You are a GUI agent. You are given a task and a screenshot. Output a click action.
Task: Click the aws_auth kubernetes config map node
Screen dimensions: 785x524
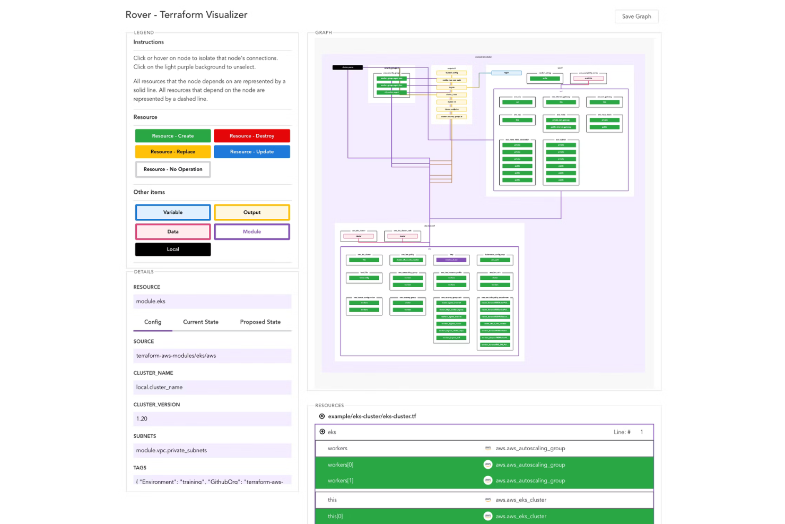click(495, 260)
